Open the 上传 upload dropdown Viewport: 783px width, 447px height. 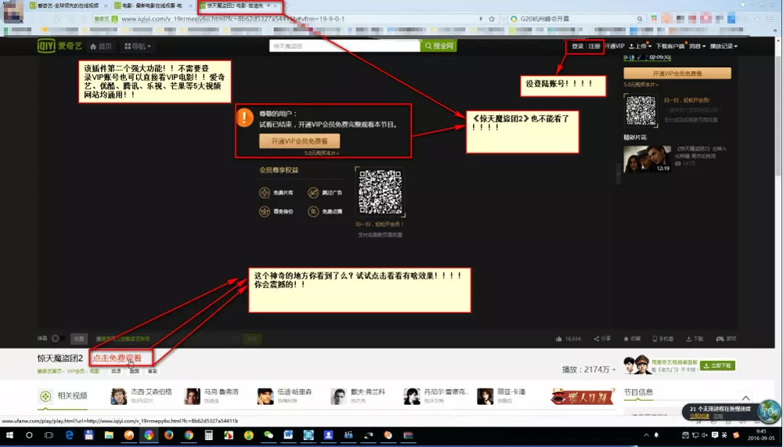(639, 46)
